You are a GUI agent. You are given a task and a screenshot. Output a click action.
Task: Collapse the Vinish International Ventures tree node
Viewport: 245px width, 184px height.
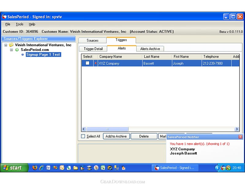[6, 45]
